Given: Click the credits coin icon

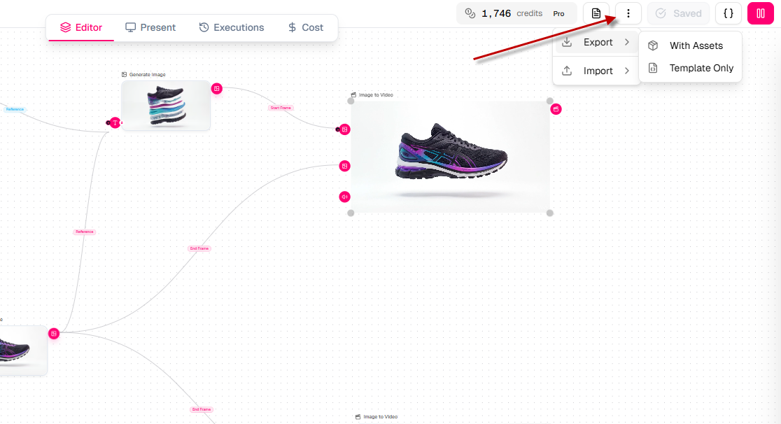Looking at the screenshot, I should pos(470,13).
